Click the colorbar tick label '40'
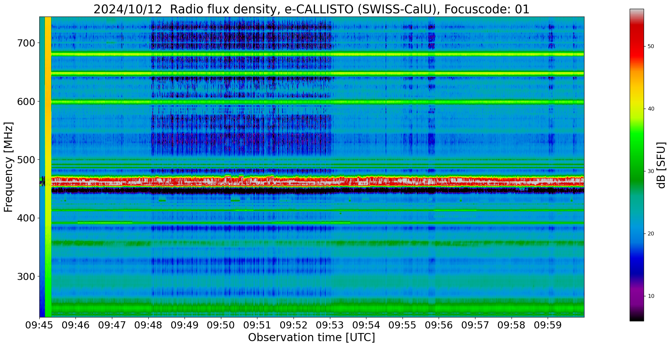The width and height of the screenshot is (671, 347). tap(651, 109)
